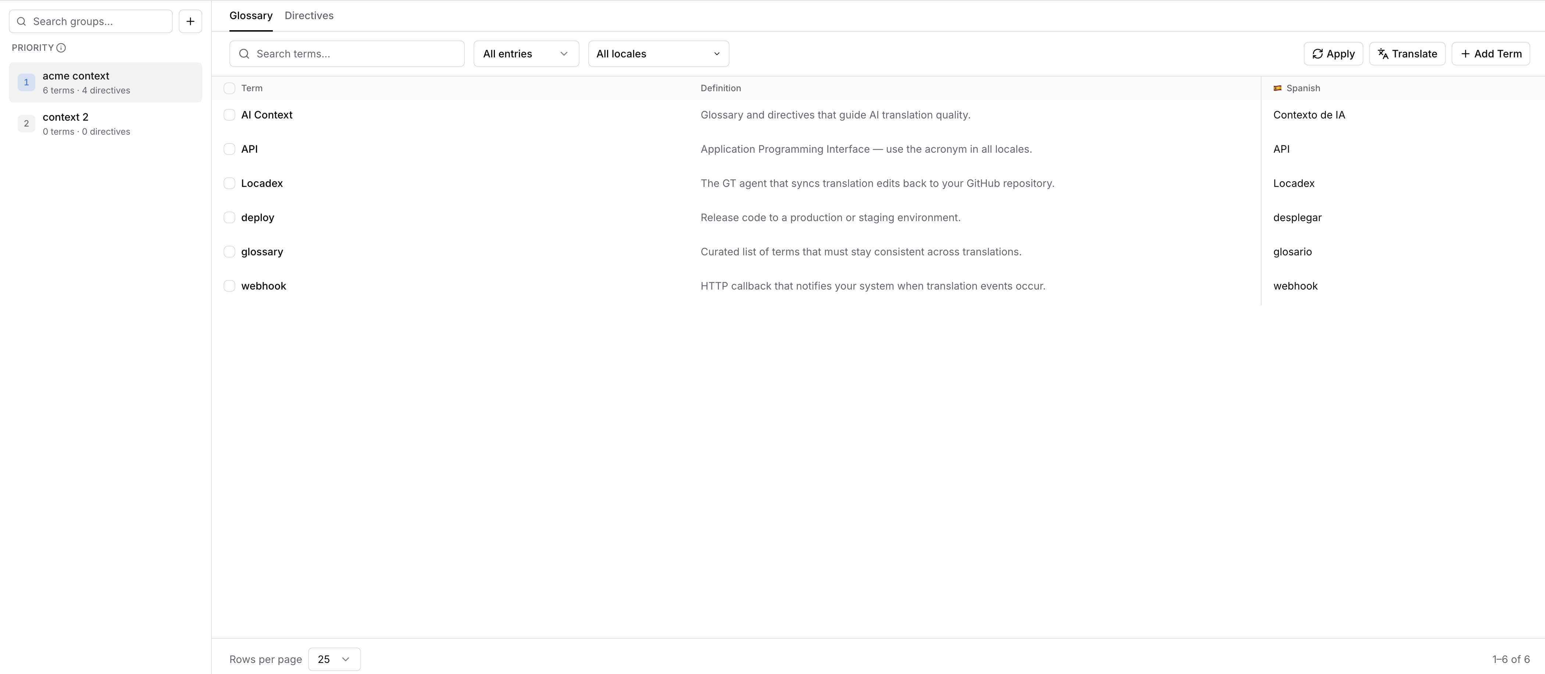Viewport: 1545px width, 674px height.
Task: Click the definition starting 'Glossary and directives'
Action: click(835, 115)
